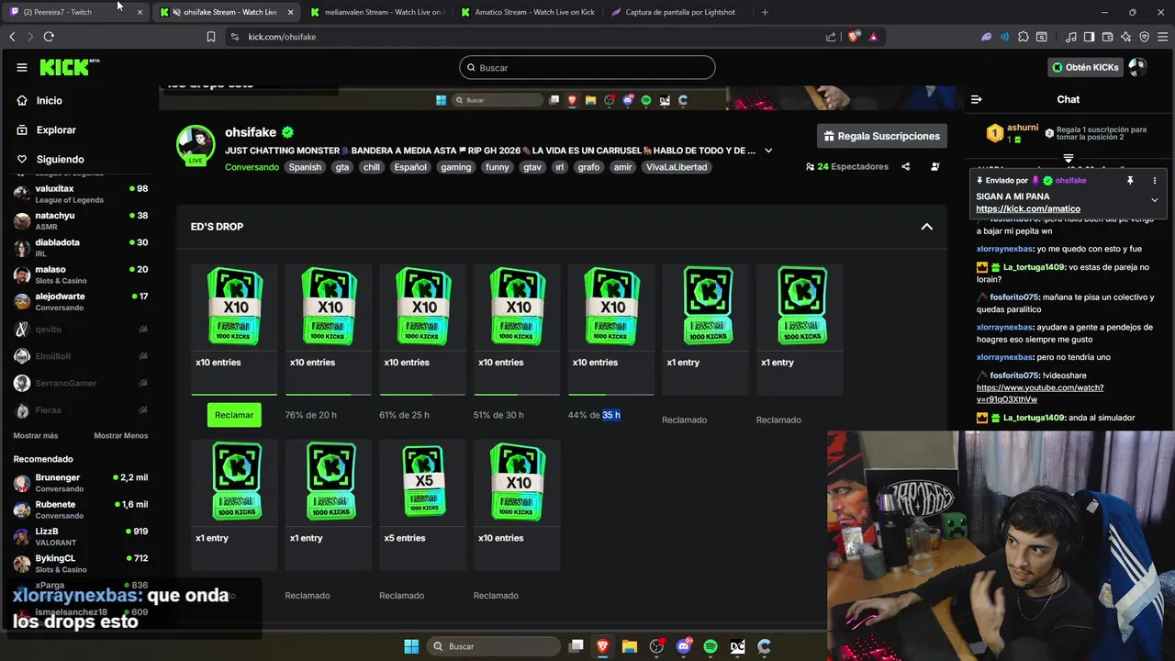Screen dimensions: 1175x661
Task: Open diabladota channel in sidebar
Action: (x=81, y=247)
